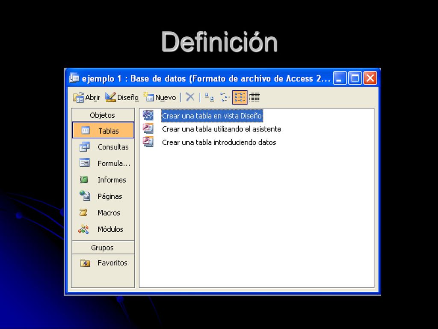Image resolution: width=438 pixels, height=329 pixels.
Task: Click the Diseño toolbar button
Action: point(122,97)
